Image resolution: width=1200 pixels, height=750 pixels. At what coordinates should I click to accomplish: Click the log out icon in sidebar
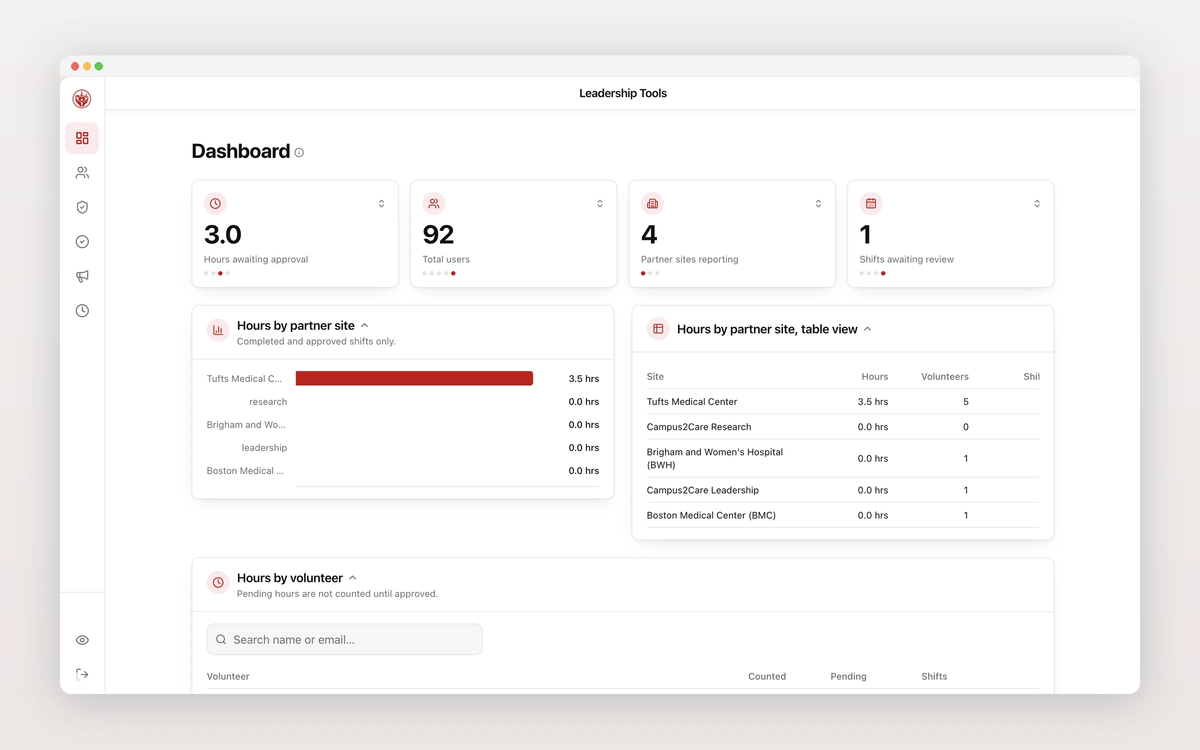tap(82, 674)
